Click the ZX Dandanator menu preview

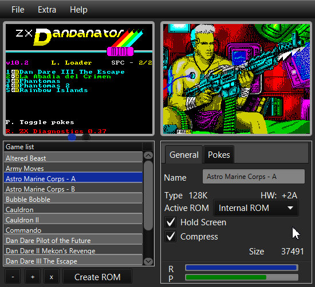pyautogui.click(x=79, y=79)
